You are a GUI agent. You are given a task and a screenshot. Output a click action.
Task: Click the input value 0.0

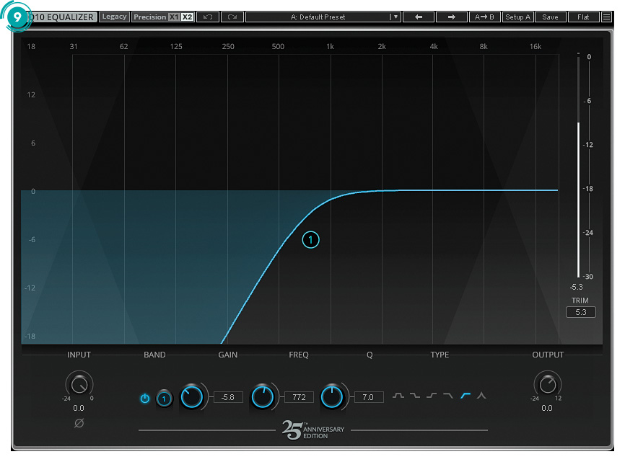point(79,408)
